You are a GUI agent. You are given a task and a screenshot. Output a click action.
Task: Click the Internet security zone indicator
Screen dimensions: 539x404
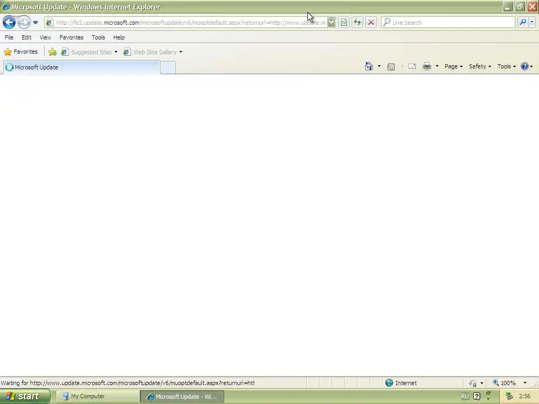point(401,383)
